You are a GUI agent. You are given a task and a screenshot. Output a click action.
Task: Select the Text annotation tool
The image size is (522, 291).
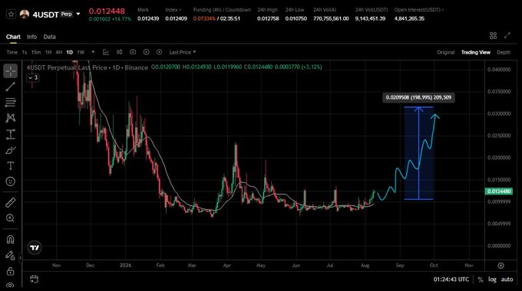click(10, 165)
